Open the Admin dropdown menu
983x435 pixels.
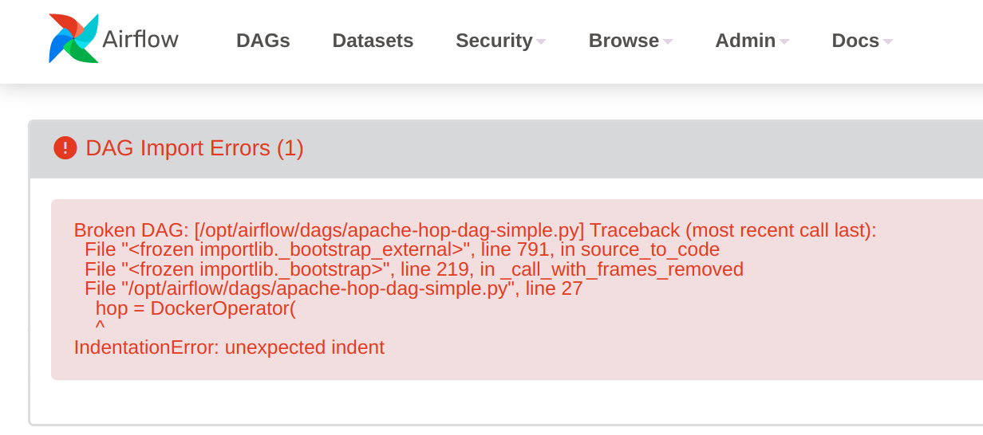click(x=745, y=41)
